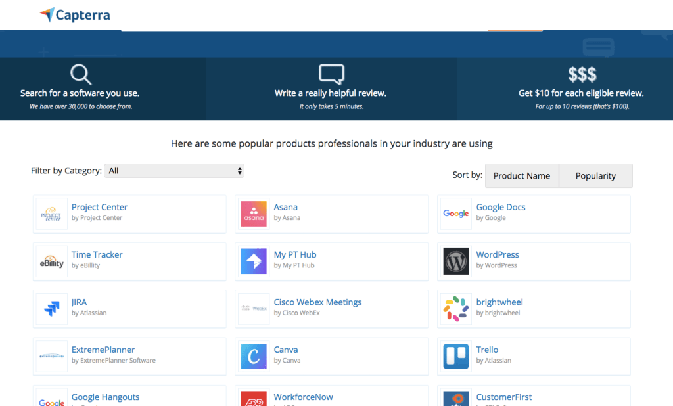Open the Project Center logo thumbnail
The image size is (673, 406).
click(51, 214)
